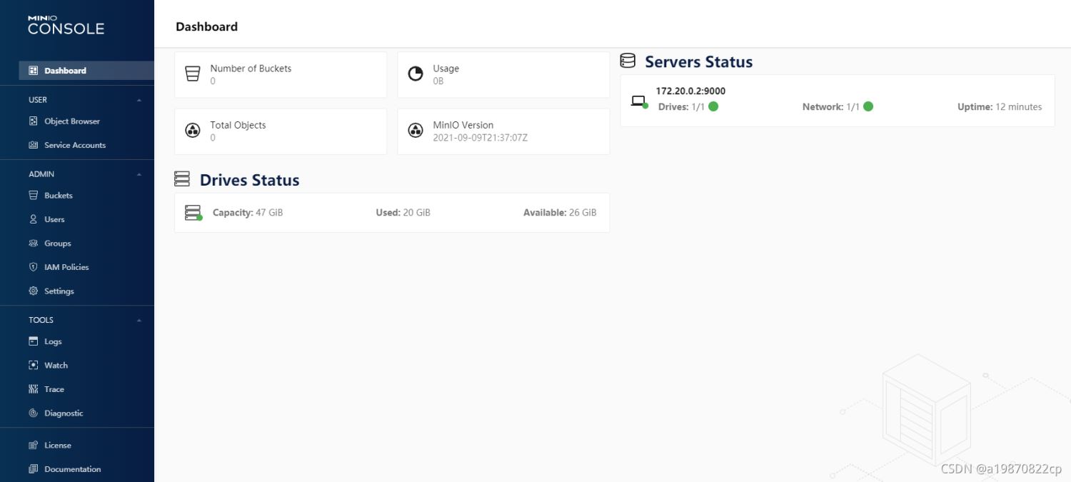Click the Users person icon
This screenshot has width=1071, height=482.
click(33, 219)
